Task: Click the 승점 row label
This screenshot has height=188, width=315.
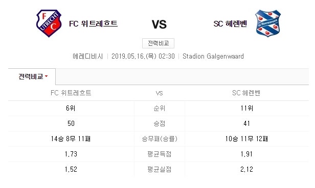Action: [160, 123]
